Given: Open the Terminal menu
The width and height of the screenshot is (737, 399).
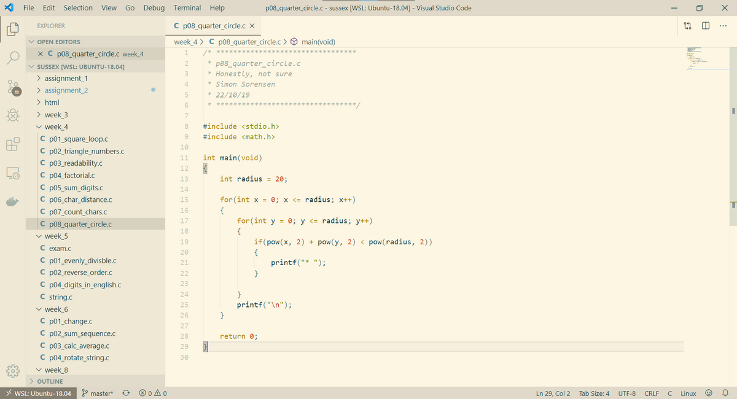Looking at the screenshot, I should 187,8.
